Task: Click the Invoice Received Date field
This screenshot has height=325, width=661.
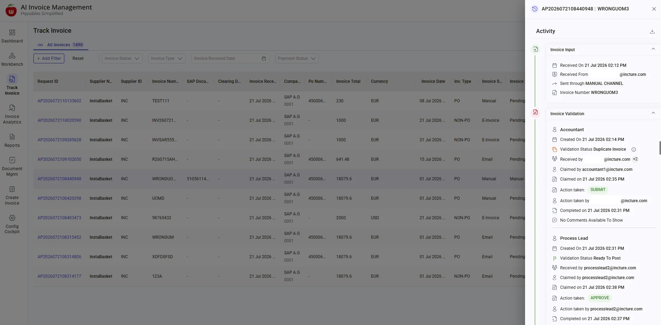Action: [x=230, y=58]
